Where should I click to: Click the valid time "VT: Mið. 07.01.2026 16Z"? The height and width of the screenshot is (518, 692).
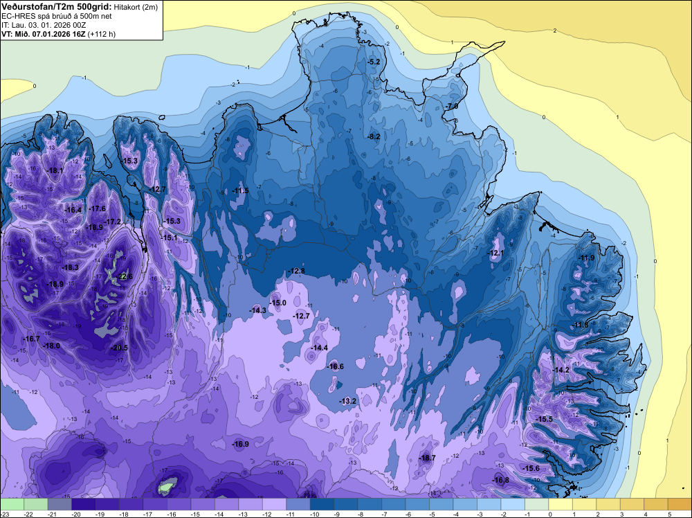(43, 34)
